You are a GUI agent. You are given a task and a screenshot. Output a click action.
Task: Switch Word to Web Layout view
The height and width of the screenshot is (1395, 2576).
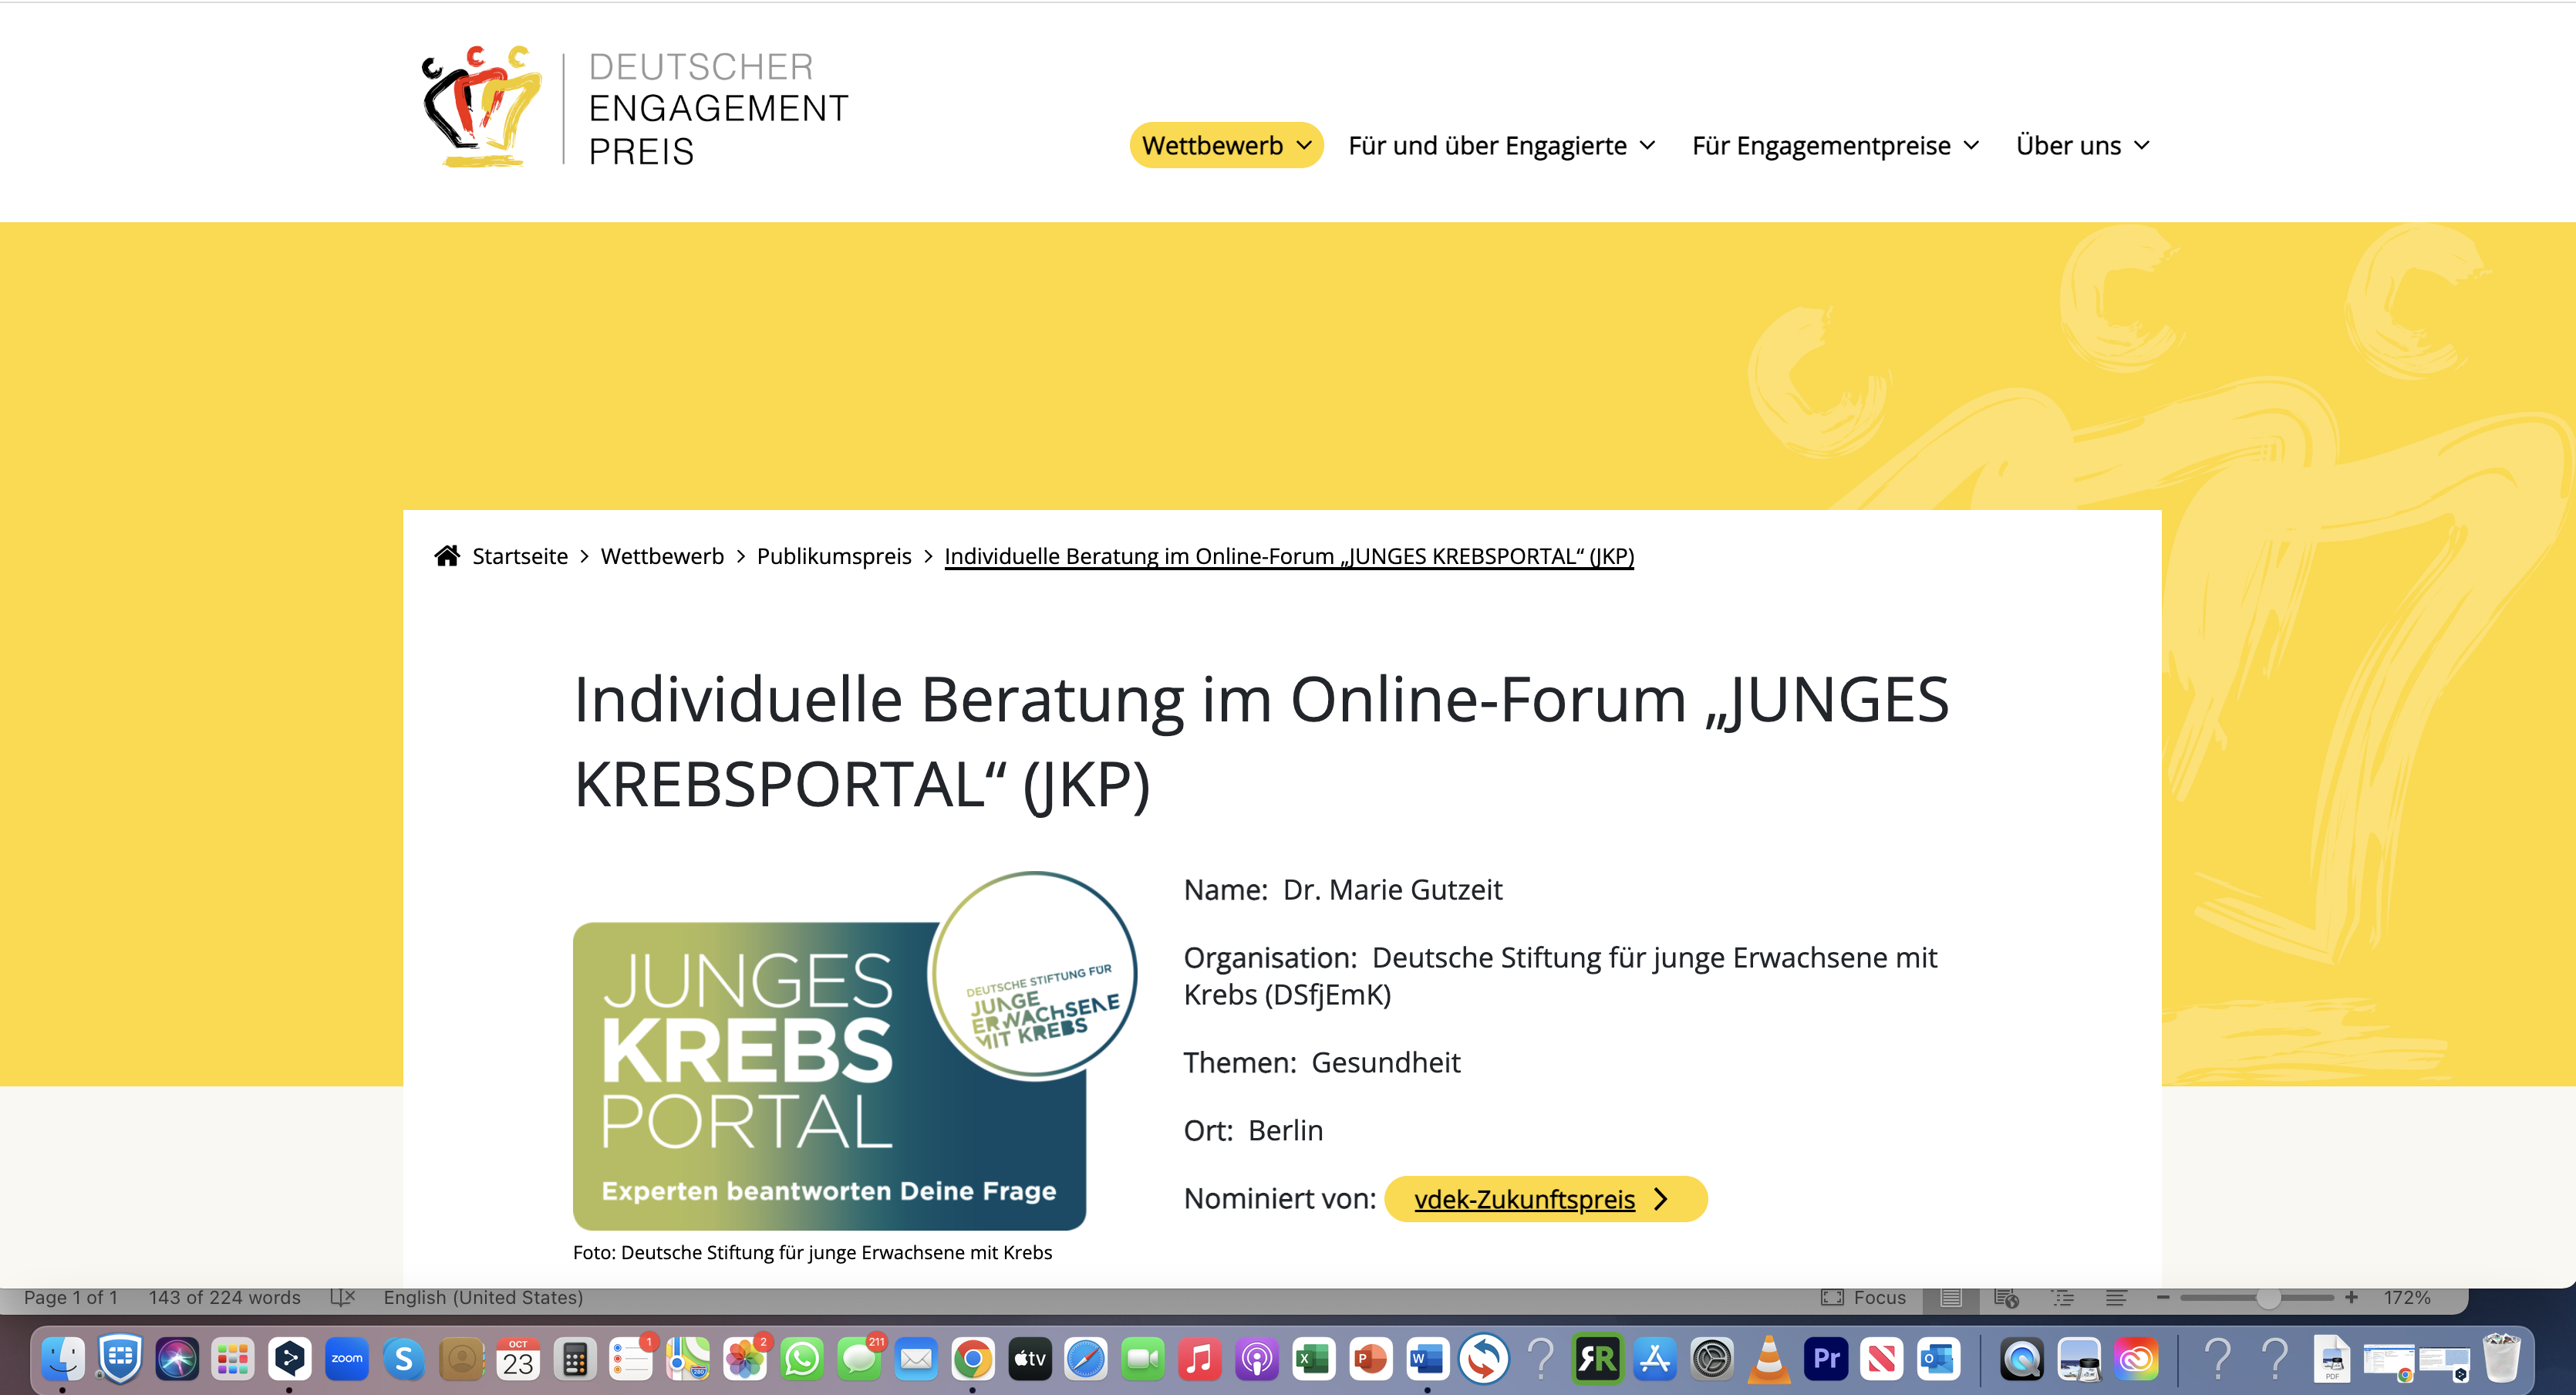2006,1297
